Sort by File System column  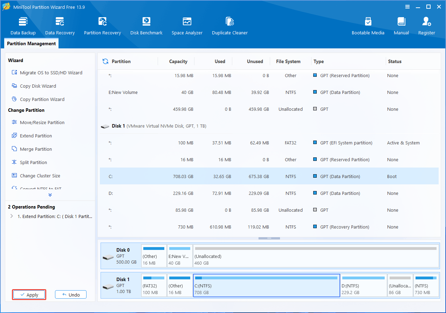pyautogui.click(x=288, y=61)
